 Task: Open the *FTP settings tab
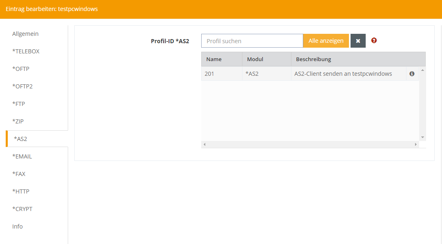[19, 104]
